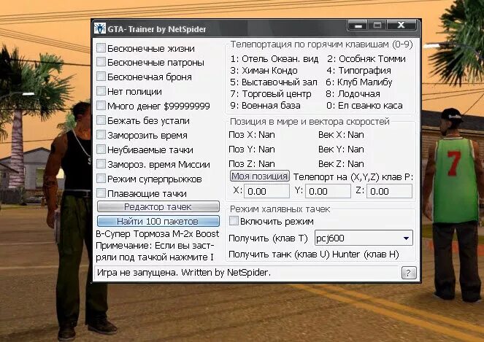
Task: Click '8: Лодочная' teleport entry
Action: click(x=353, y=94)
